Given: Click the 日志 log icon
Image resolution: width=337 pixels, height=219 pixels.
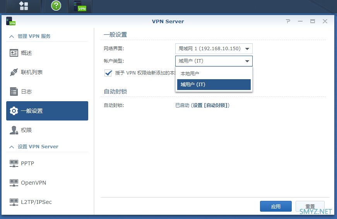Looking at the screenshot, I should coord(14,92).
